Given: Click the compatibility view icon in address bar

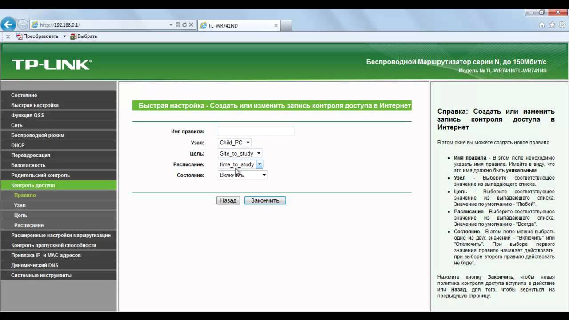Looking at the screenshot, I should coord(178,25).
